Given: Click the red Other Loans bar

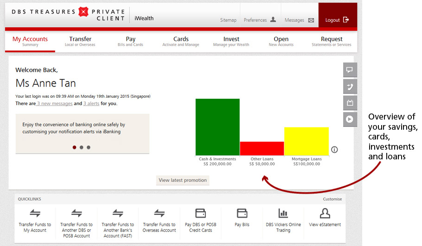Looking at the screenshot, I should tap(262, 148).
